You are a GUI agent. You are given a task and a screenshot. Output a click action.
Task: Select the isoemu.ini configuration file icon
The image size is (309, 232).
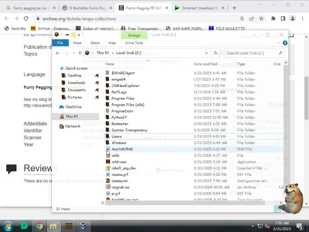point(108,181)
